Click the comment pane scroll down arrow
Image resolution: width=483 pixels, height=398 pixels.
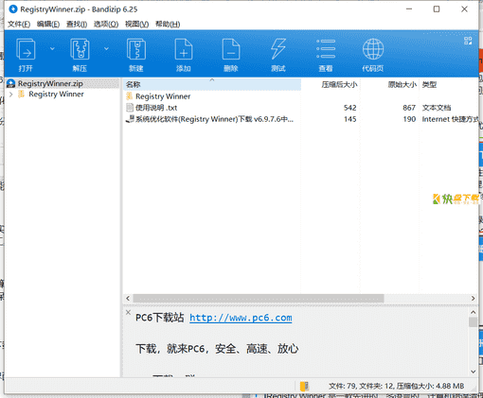pos(473,372)
